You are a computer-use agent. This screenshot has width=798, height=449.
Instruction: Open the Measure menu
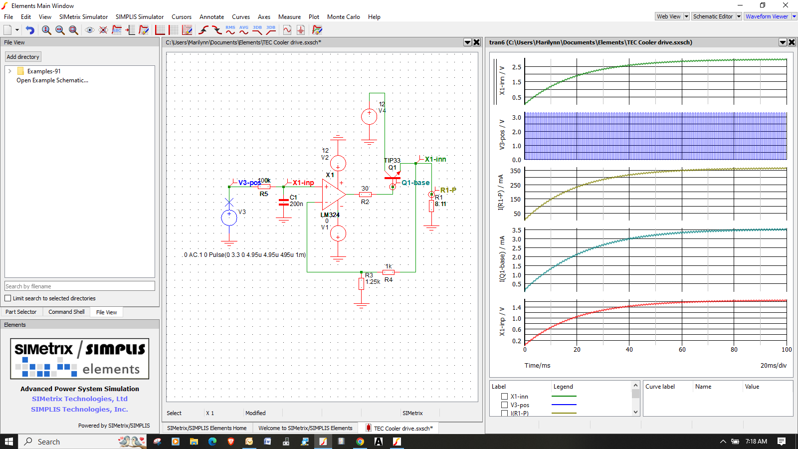tap(290, 17)
